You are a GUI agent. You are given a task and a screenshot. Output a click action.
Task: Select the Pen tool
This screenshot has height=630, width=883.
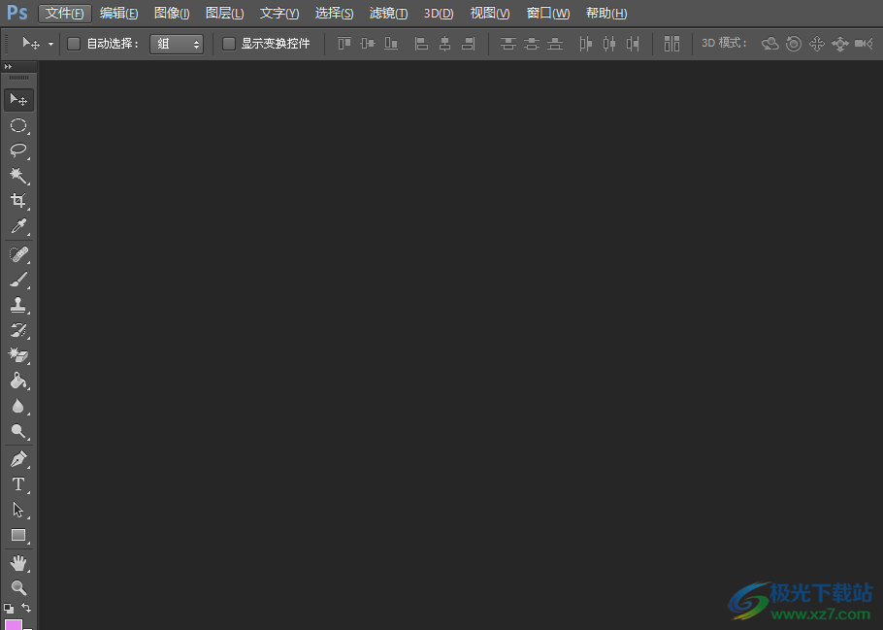coord(18,459)
